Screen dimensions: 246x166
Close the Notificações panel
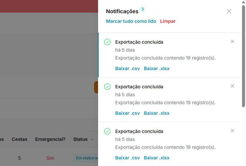tap(229, 11)
